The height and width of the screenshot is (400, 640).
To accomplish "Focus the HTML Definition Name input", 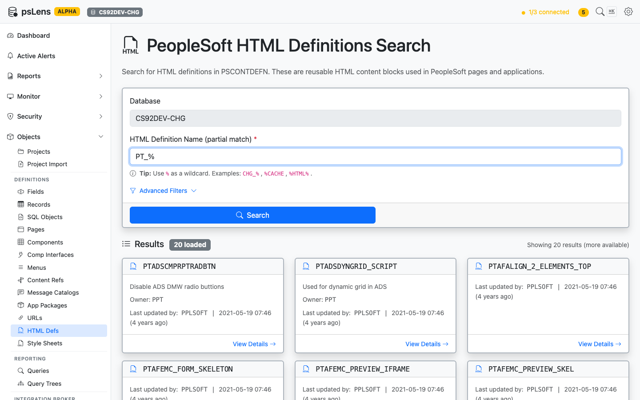I will point(376,156).
